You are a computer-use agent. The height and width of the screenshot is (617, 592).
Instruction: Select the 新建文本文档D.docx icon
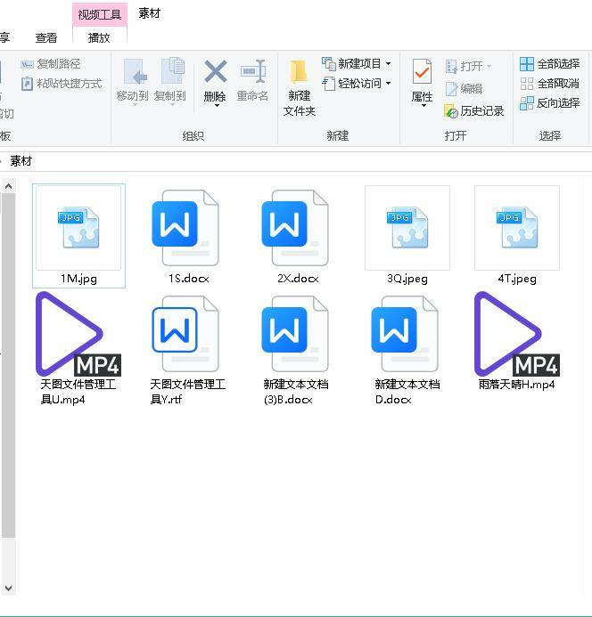click(405, 334)
